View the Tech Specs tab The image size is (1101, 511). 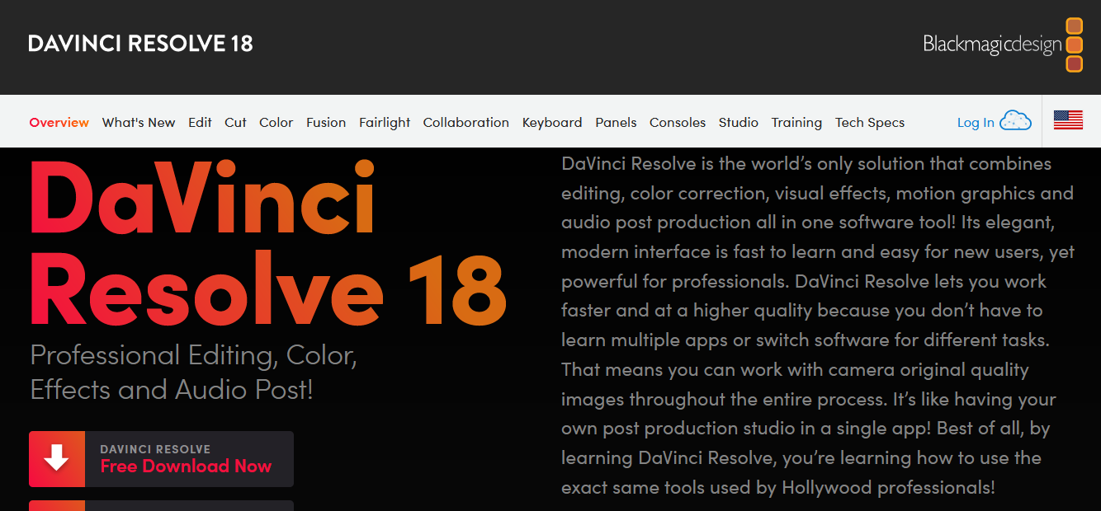click(870, 122)
